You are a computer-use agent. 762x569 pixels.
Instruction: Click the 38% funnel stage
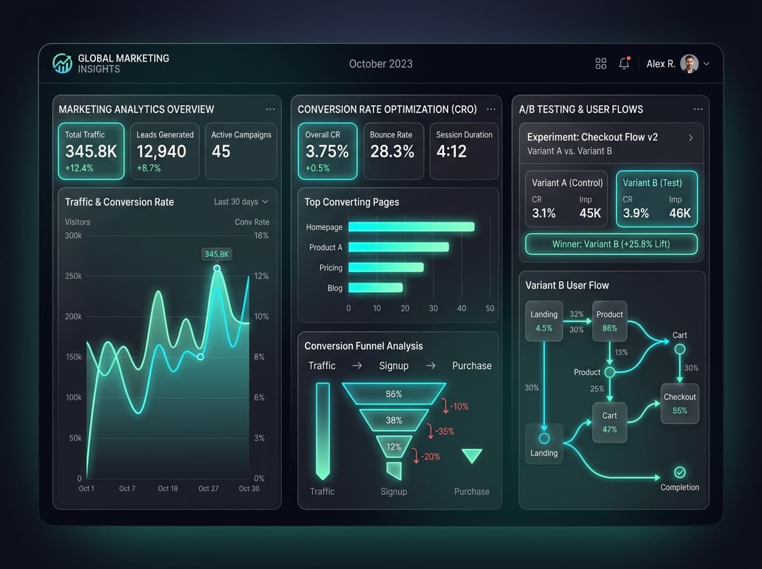[394, 420]
